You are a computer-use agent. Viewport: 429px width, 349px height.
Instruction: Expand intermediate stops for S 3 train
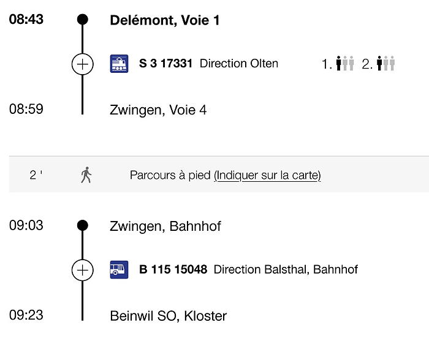(x=83, y=64)
